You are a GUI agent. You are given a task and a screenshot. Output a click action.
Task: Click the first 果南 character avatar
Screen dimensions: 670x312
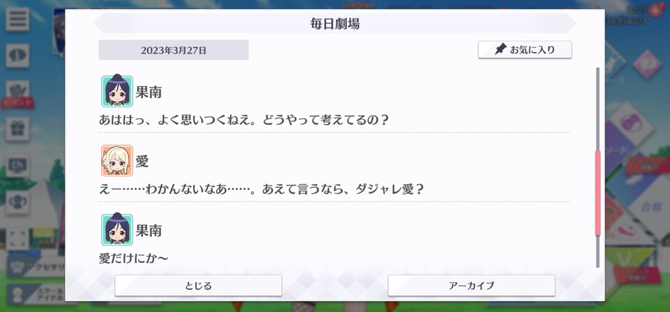pyautogui.click(x=117, y=91)
